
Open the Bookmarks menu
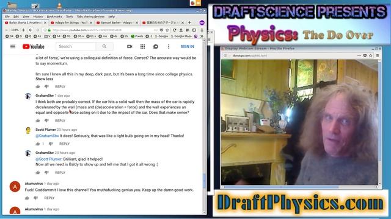pos(54,16)
